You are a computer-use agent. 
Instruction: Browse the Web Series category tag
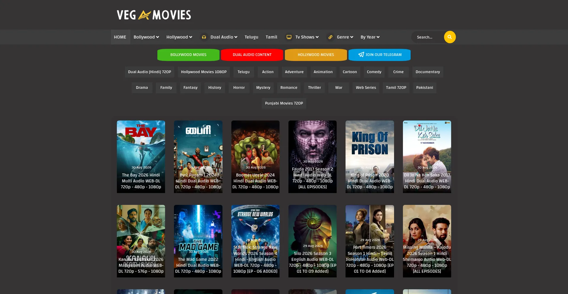pyautogui.click(x=366, y=88)
